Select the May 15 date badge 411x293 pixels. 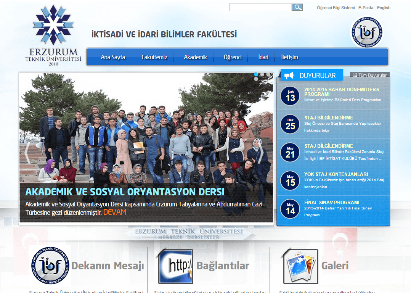(290, 181)
